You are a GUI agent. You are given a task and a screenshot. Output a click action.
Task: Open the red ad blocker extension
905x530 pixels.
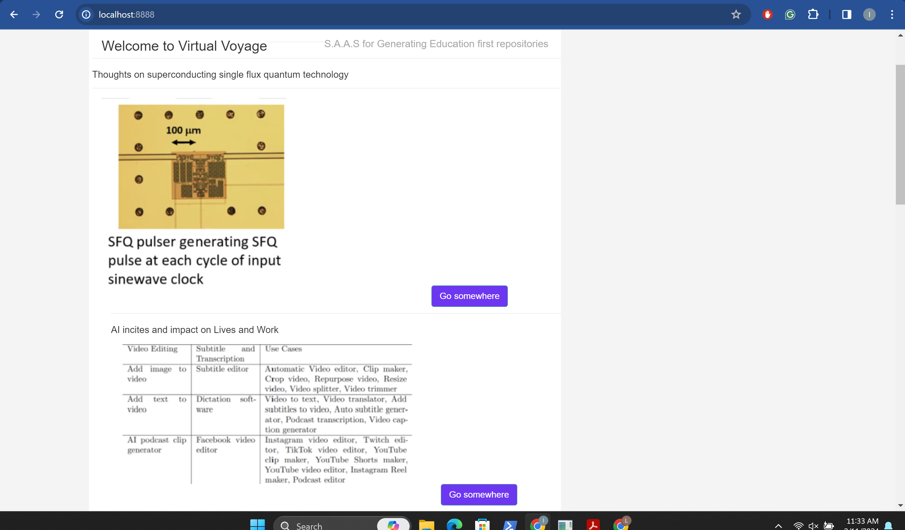pos(768,14)
